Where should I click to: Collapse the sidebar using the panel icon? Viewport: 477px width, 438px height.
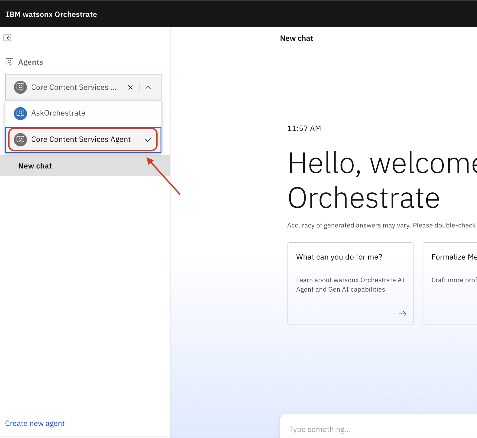pos(8,38)
